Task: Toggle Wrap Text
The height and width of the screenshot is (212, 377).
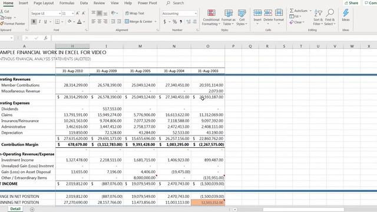Action: pyautogui.click(x=135, y=13)
